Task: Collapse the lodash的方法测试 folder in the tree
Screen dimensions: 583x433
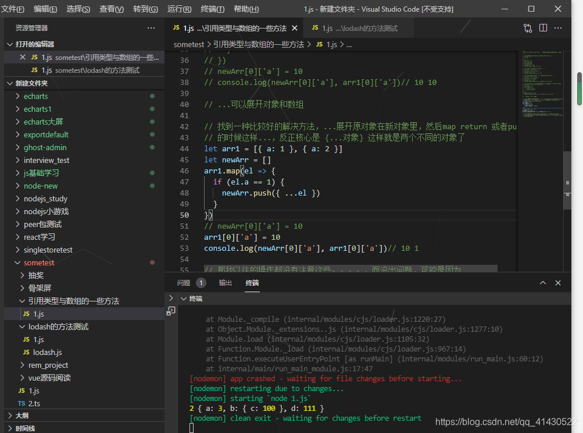Action: [84, 327]
